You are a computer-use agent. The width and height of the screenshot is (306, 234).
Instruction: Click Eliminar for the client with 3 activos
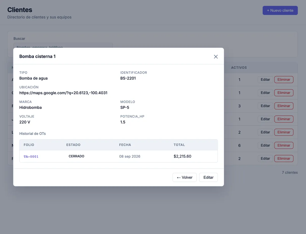[284, 106]
